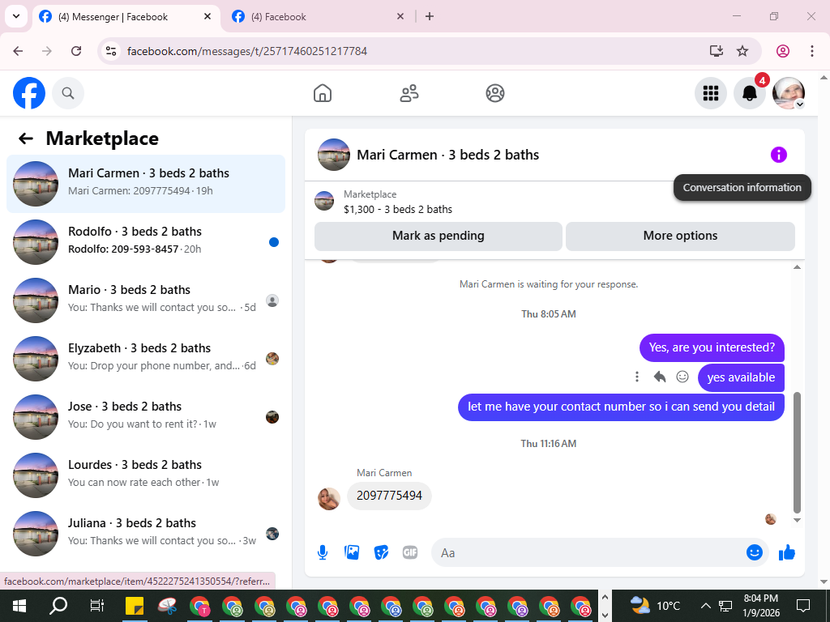This screenshot has height=622, width=830.
Task: Attach a file using the photo icon
Action: point(352,552)
